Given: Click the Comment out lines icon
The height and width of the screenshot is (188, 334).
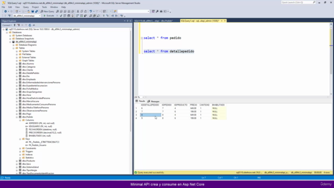Looking at the screenshot, I should point(103,16).
